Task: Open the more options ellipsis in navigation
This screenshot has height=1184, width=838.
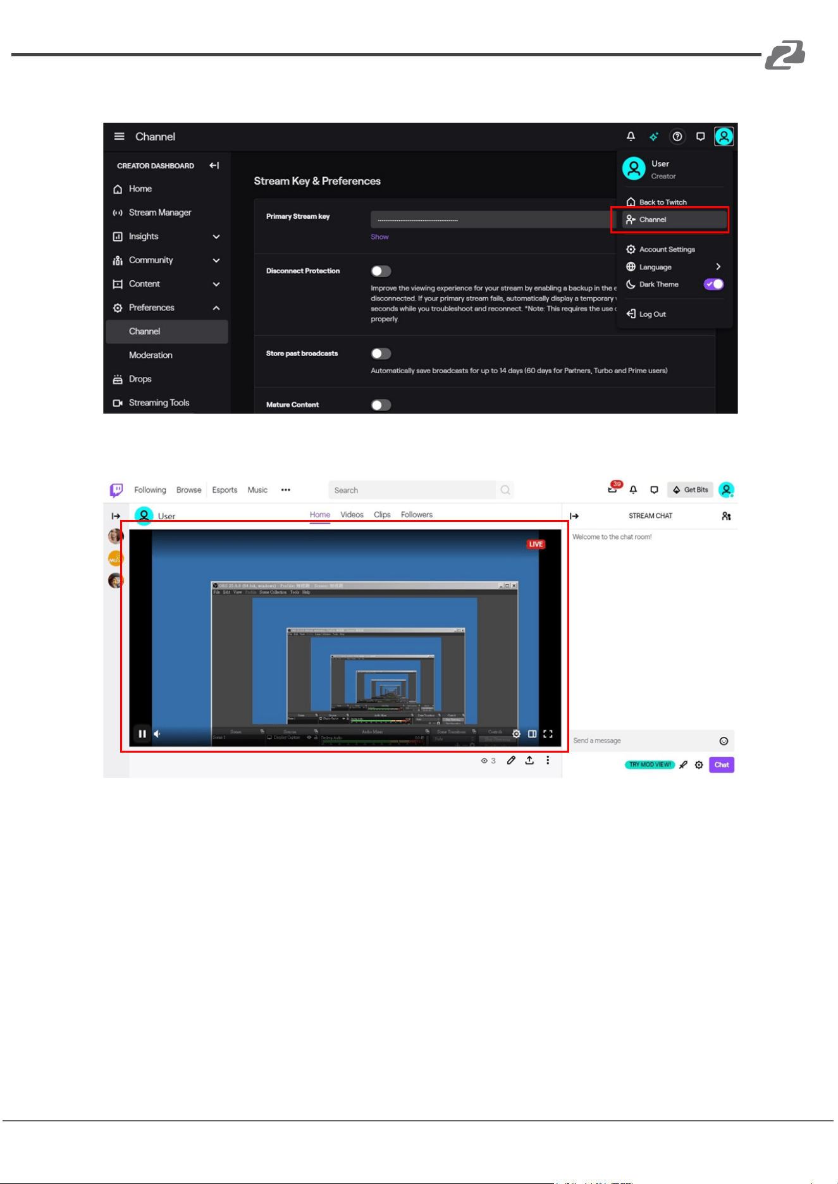Action: pos(286,490)
